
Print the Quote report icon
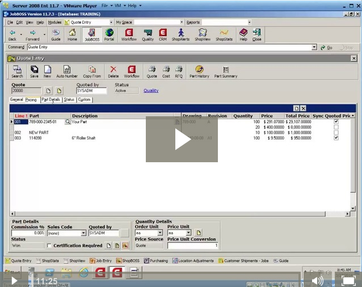pos(151,71)
